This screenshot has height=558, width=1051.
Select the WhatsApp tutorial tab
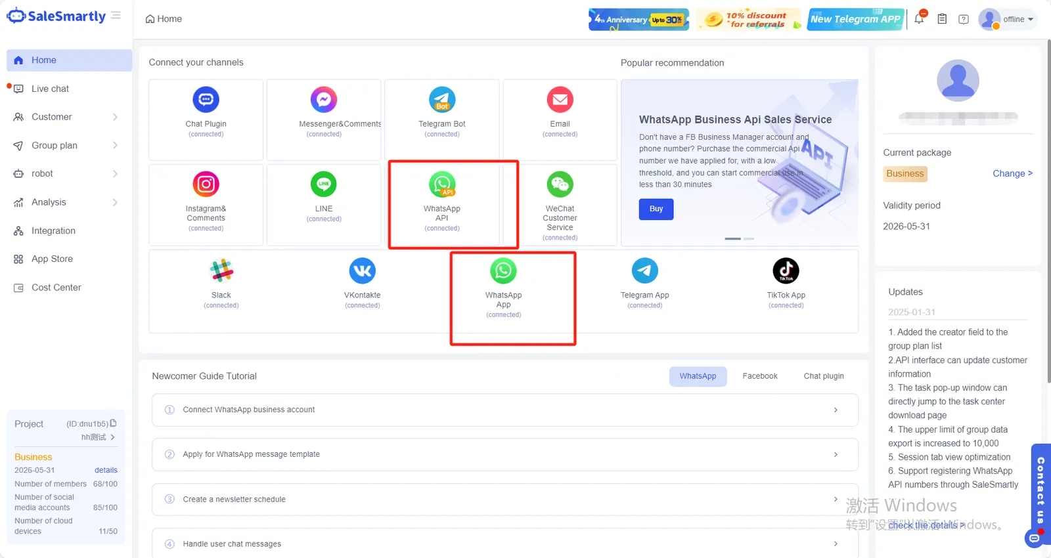698,376
